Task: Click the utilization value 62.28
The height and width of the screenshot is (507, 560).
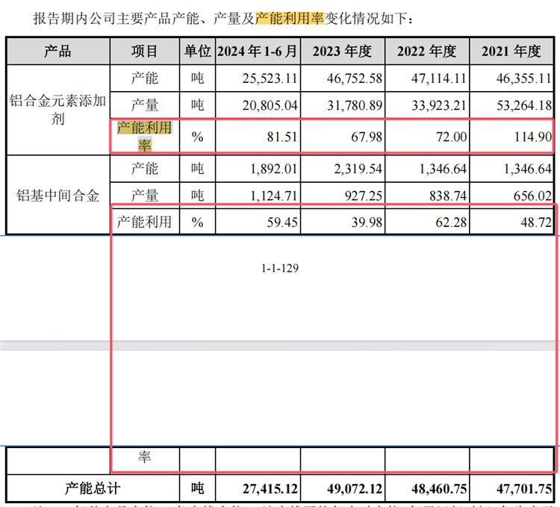Action: [451, 223]
